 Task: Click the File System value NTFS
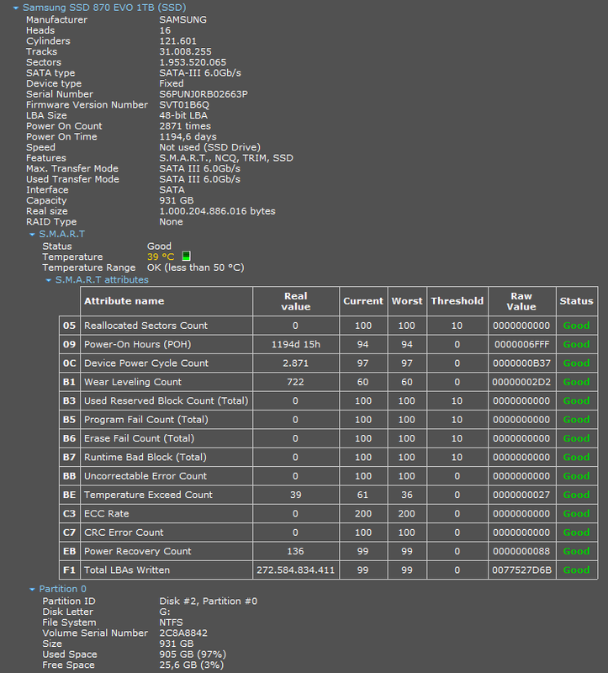(171, 623)
